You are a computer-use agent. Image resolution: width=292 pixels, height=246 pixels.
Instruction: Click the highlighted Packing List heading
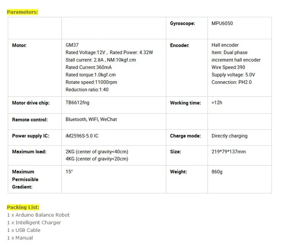point(23,207)
